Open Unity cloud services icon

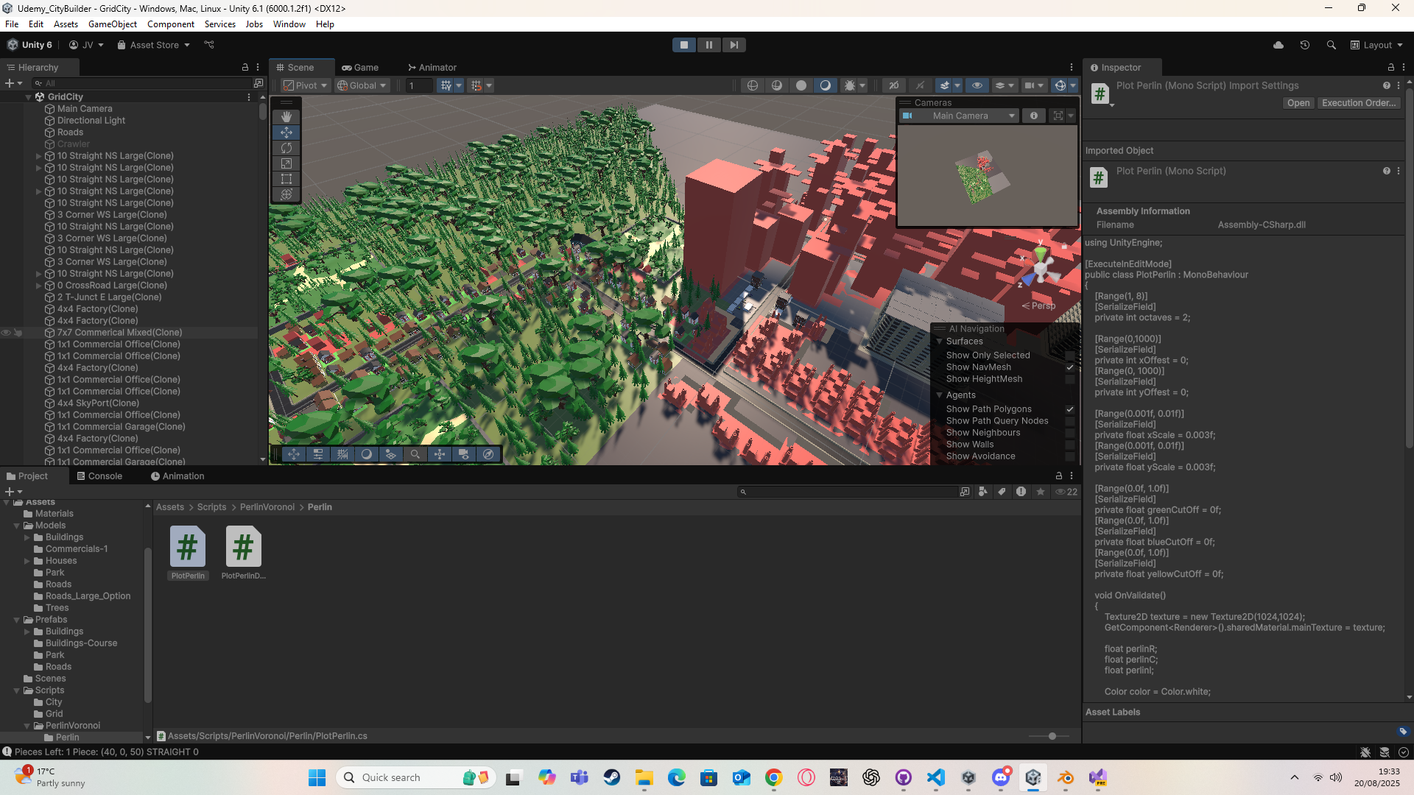1278,45
